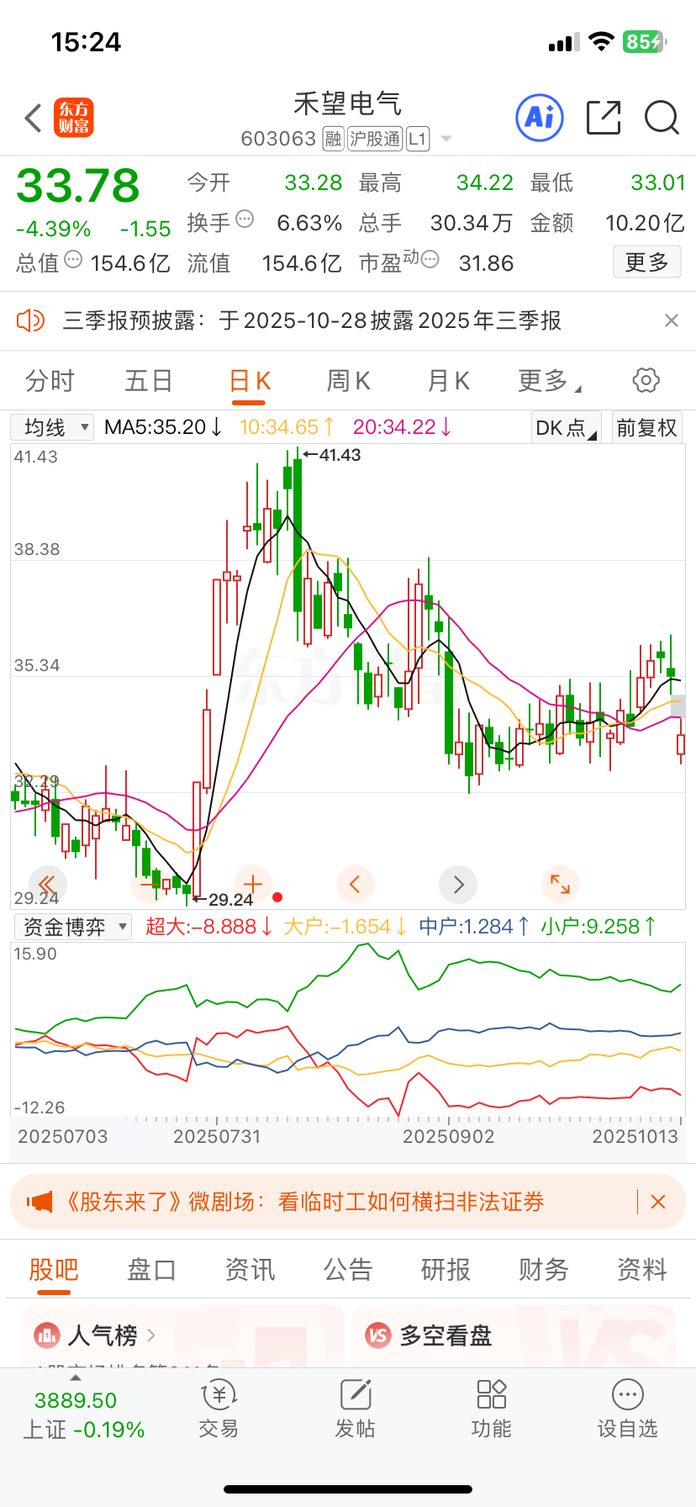The height and width of the screenshot is (1507, 696).
Task: Switch to 分时 chart tab
Action: point(50,381)
